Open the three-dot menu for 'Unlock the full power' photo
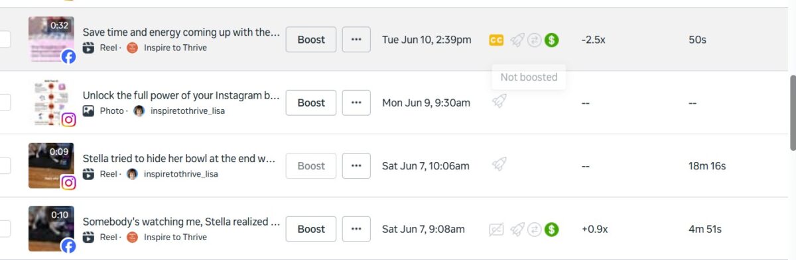796x260 pixels. click(x=356, y=103)
